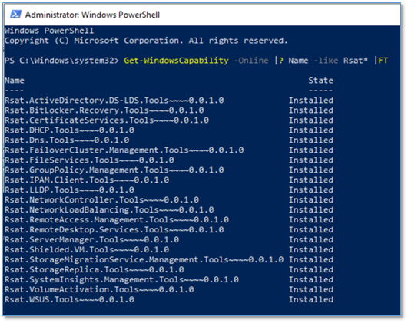Image resolution: width=408 pixels, height=323 pixels.
Task: Click the Rsat.Shielded.VM.Tools entry
Action: tap(87, 249)
